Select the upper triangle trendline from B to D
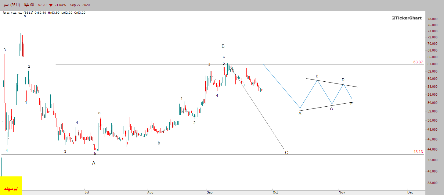Screen dimensions: 444x195 click(x=332, y=83)
